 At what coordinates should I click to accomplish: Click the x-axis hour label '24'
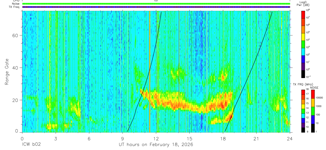290,138
